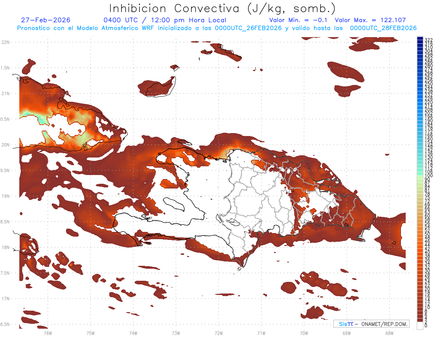Click the '20N' latitude label
Screen dimensions: 437x338
(x=5, y=145)
